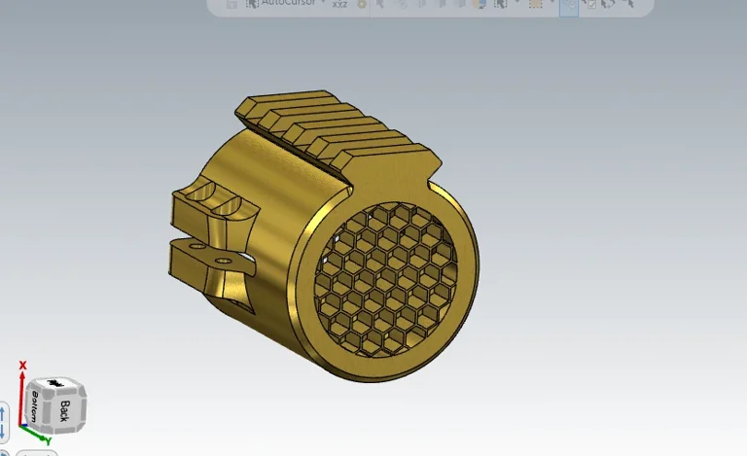Open the AutoCursor dropdown arrow

[324, 4]
